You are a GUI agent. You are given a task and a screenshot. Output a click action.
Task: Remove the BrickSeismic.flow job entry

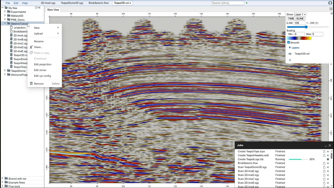point(328,163)
